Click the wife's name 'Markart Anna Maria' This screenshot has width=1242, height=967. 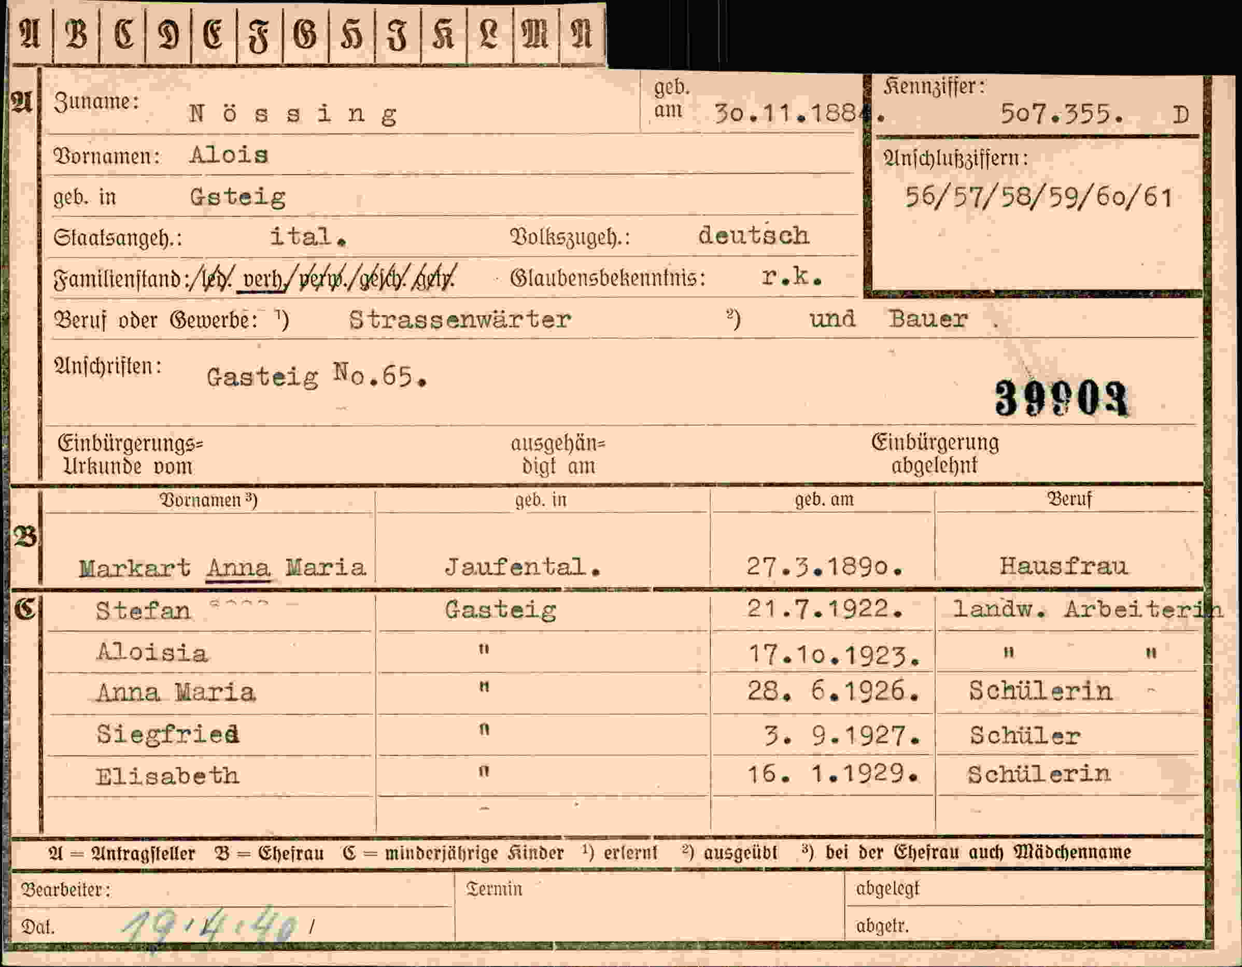point(222,567)
